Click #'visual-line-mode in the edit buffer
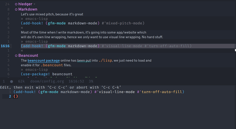The height and width of the screenshot is (129, 236). click(115, 92)
